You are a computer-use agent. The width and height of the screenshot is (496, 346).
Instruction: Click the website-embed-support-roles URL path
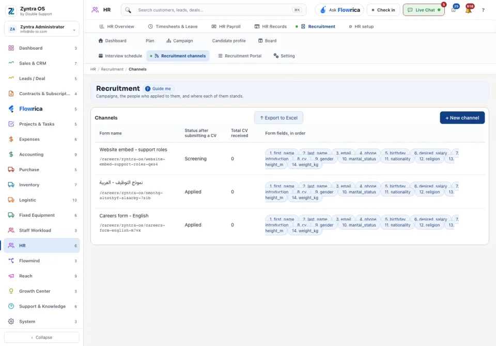click(x=132, y=162)
